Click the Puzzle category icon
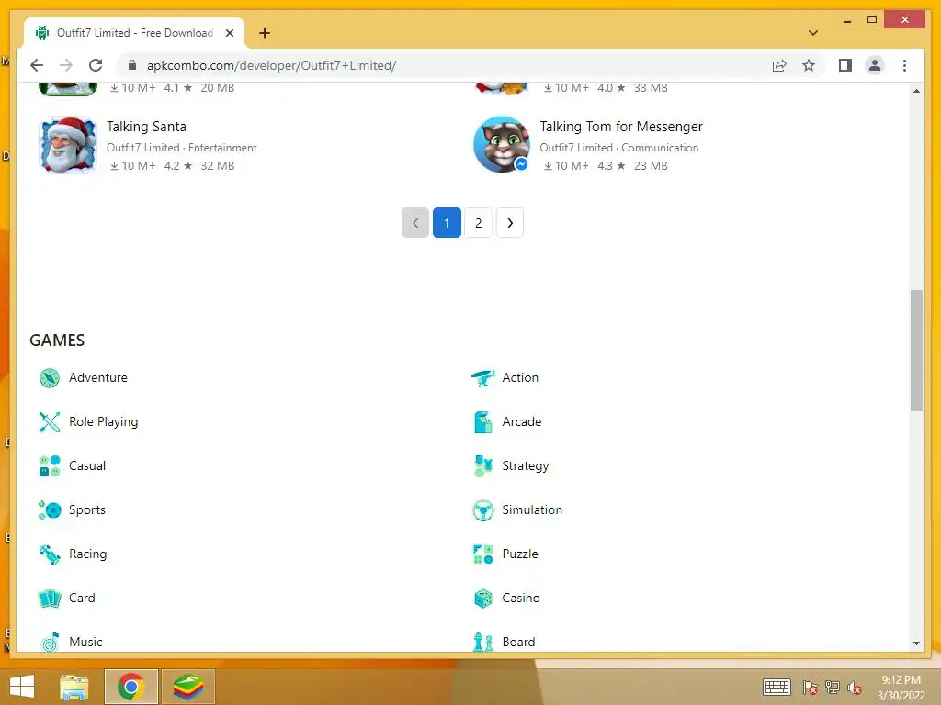The width and height of the screenshot is (941, 705). tap(482, 554)
